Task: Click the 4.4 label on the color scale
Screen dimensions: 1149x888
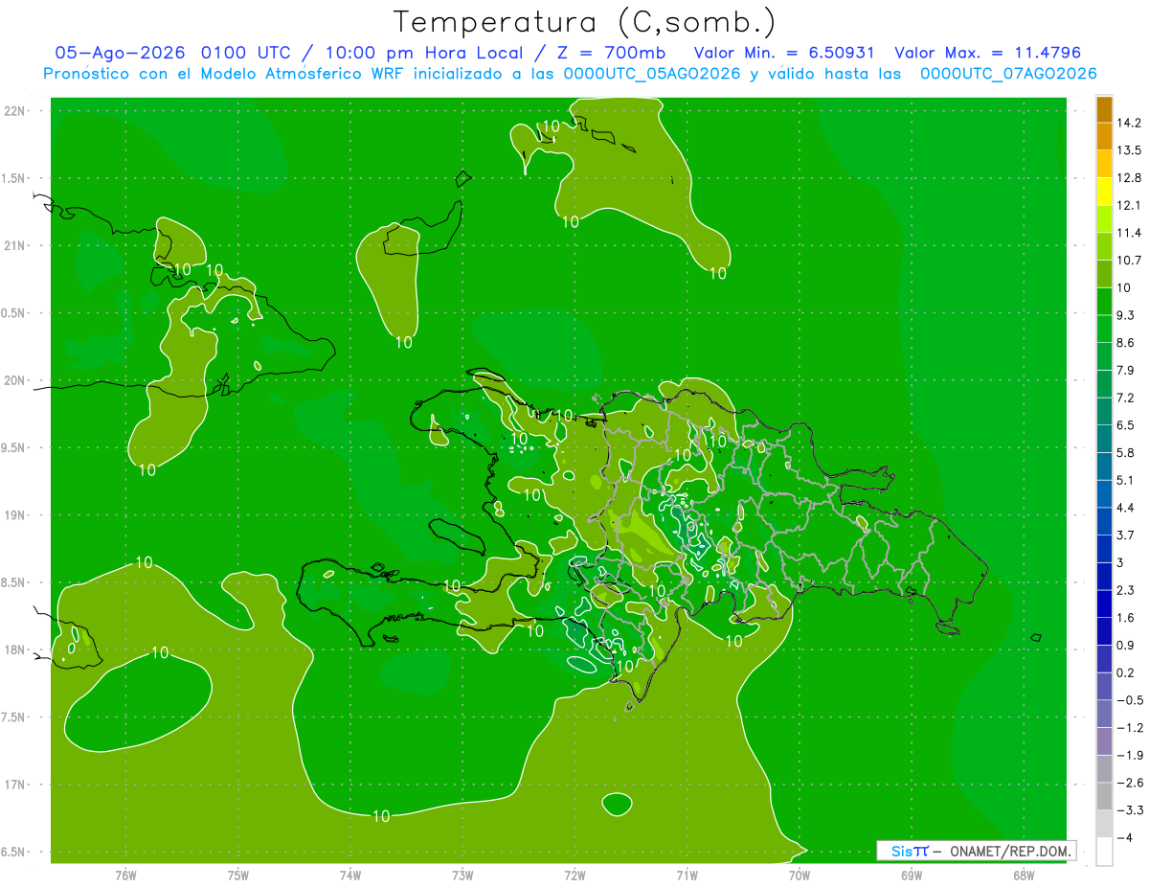Action: click(x=1125, y=508)
